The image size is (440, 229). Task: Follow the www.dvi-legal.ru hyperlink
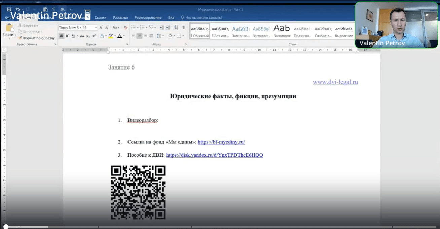click(335, 82)
